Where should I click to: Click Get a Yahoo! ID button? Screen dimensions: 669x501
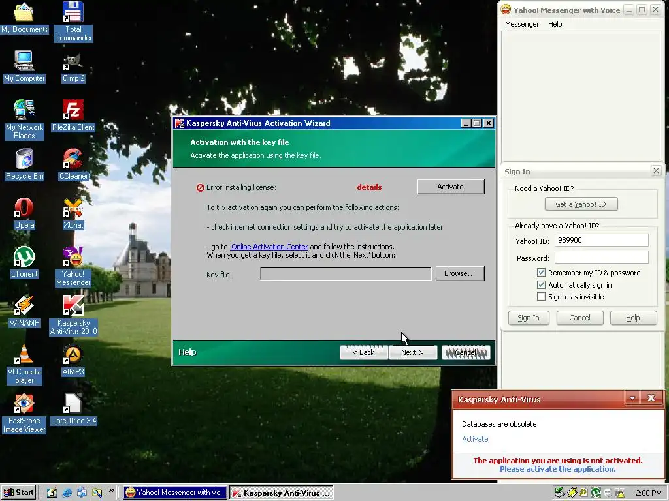point(581,204)
